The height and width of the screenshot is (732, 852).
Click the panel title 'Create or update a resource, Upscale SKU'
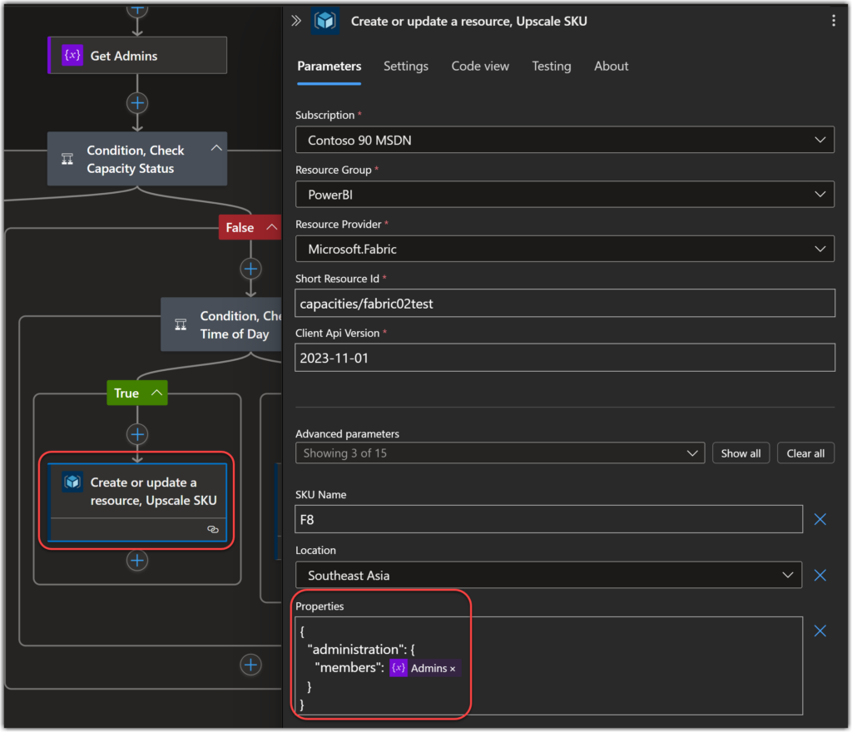469,21
